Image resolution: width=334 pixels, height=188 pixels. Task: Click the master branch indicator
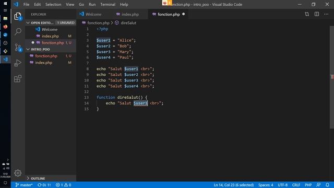(x=24, y=185)
